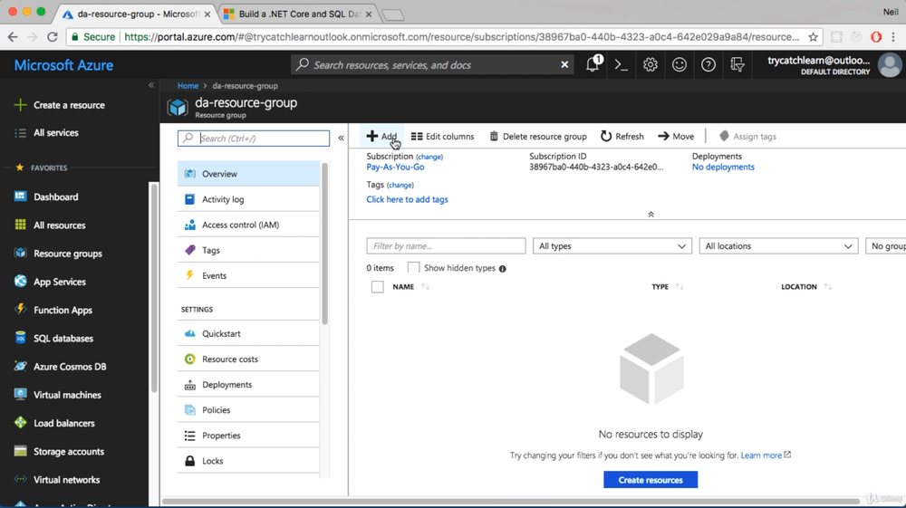This screenshot has width=906, height=508.
Task: Click the Delete resource group trash icon
Action: tap(494, 137)
